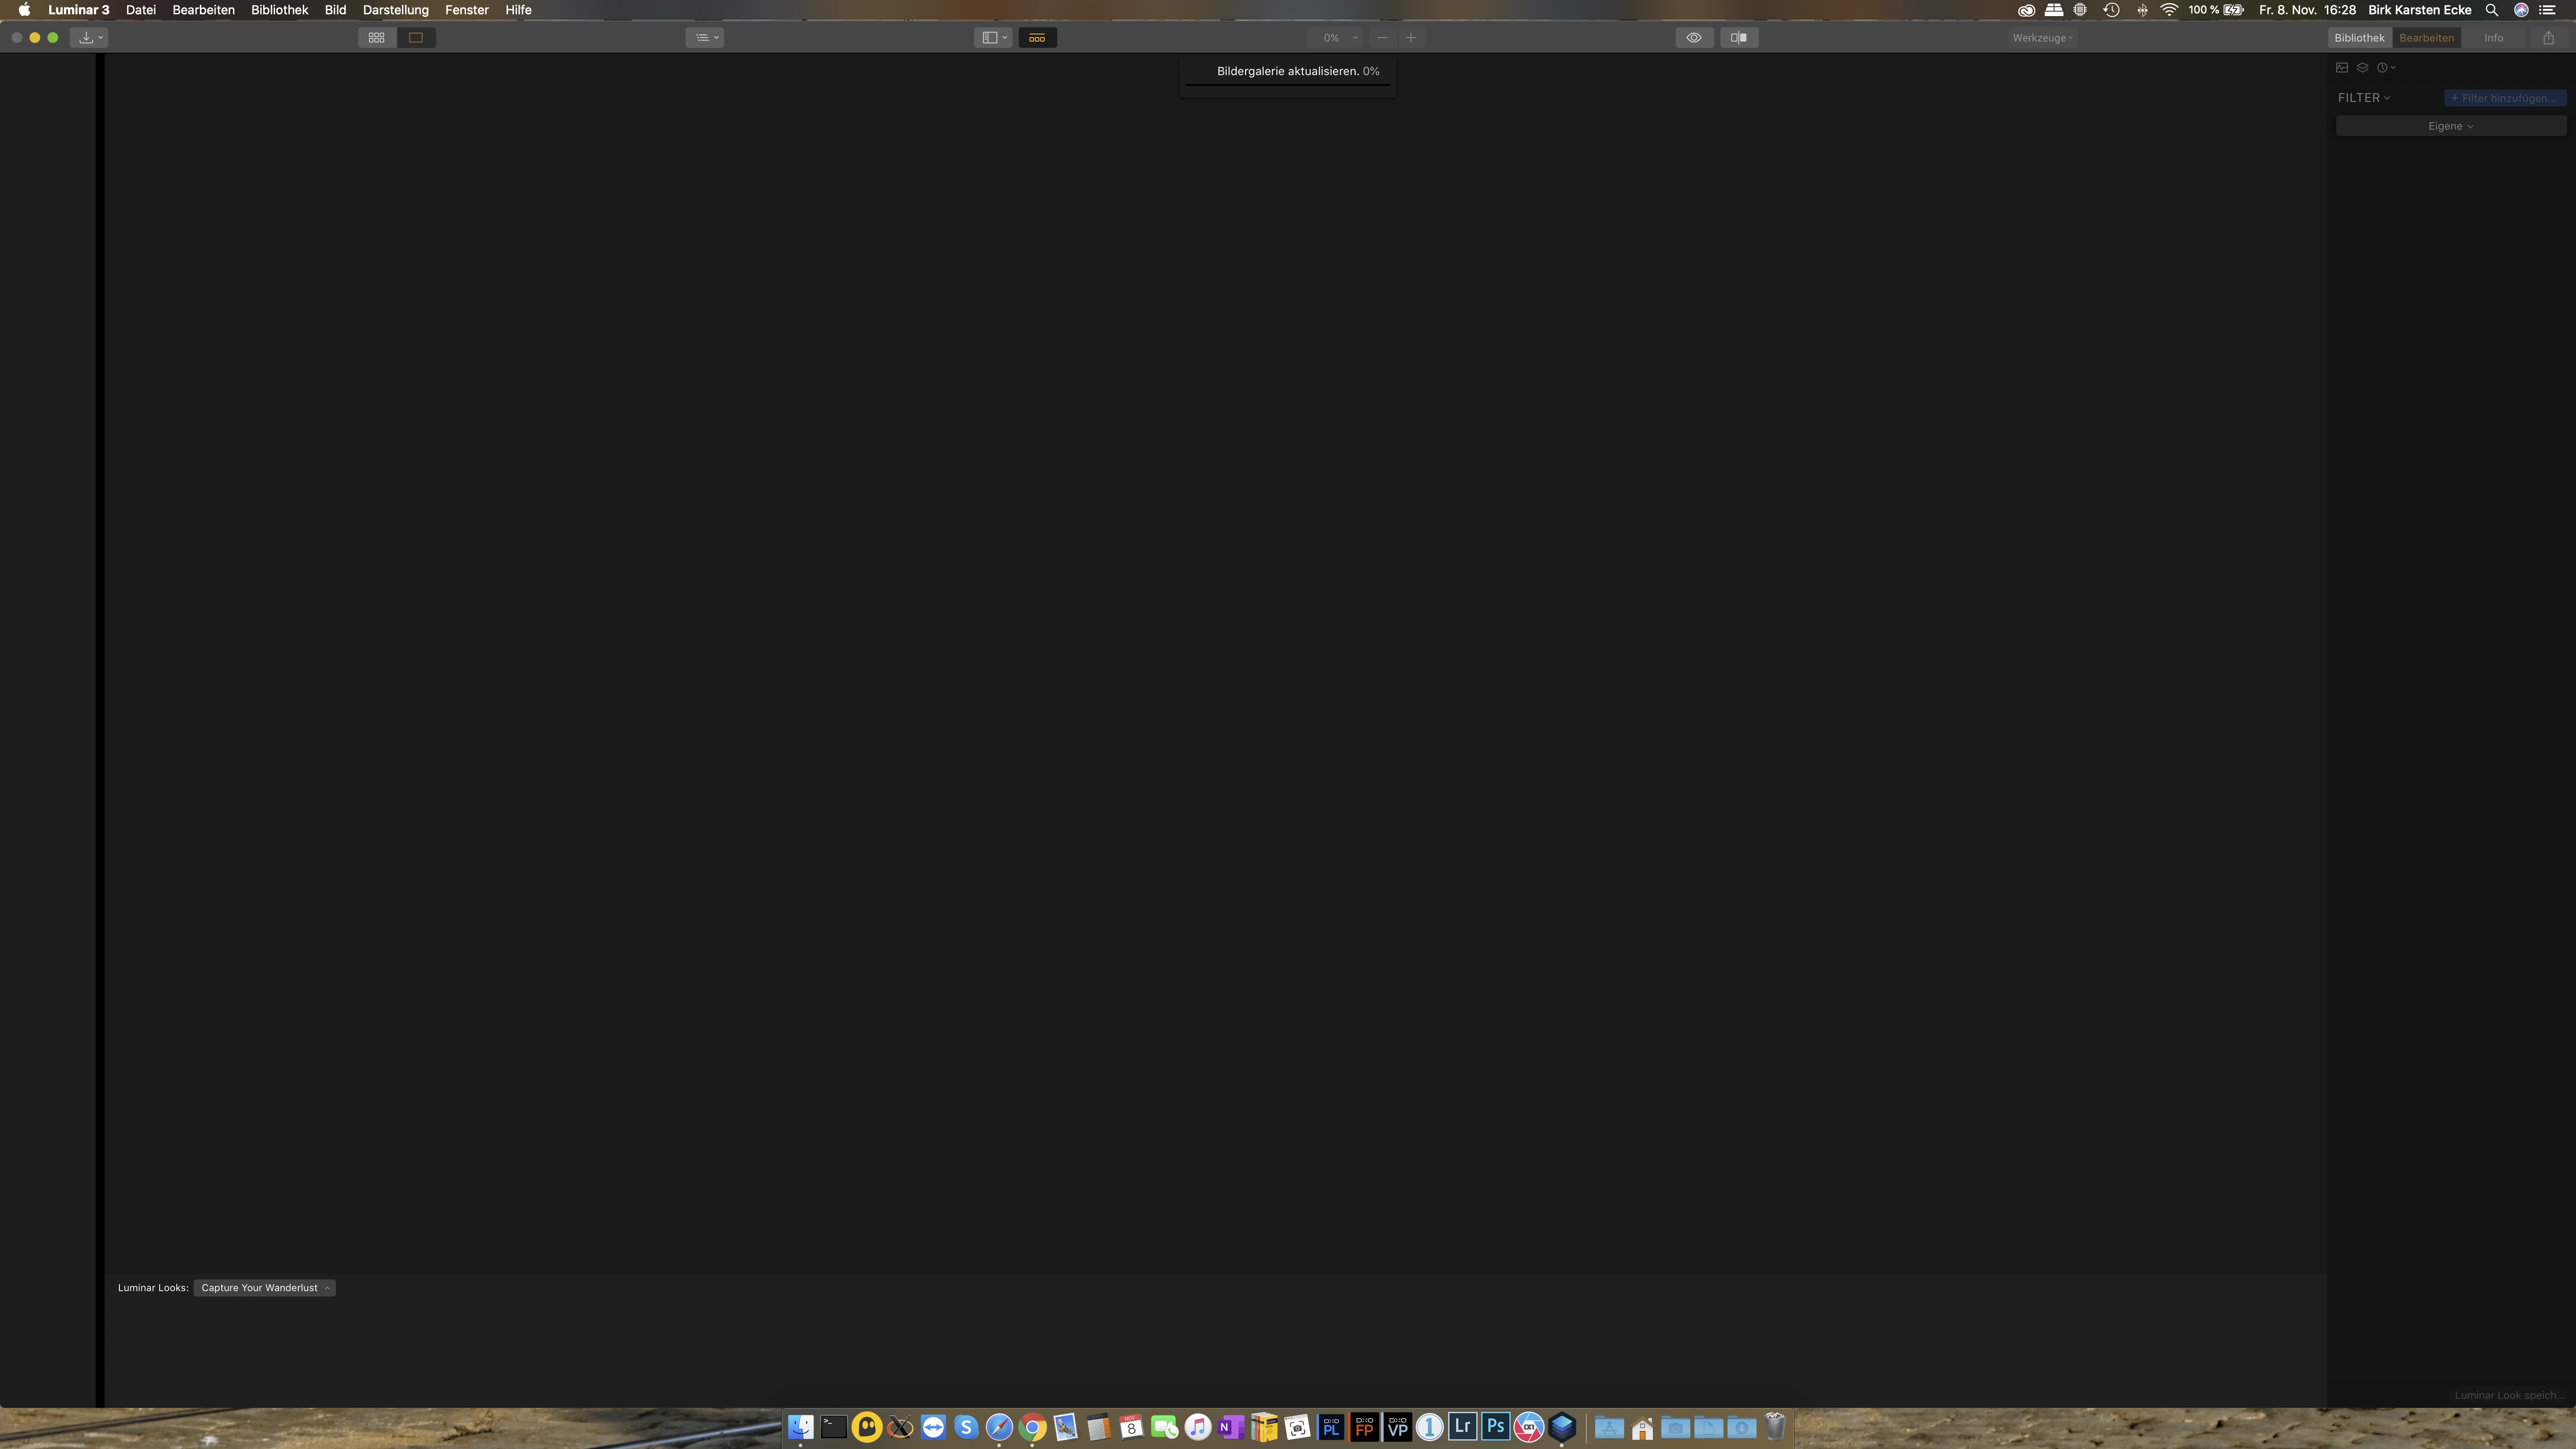Open DxO PhotoLab PL in the Dock
This screenshot has width=2576, height=1449.
click(x=1331, y=1427)
